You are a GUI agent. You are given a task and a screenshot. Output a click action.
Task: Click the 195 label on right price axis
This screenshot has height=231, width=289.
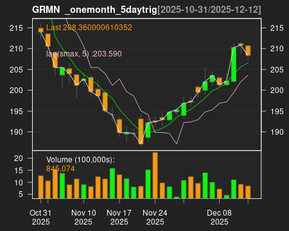point(277,111)
